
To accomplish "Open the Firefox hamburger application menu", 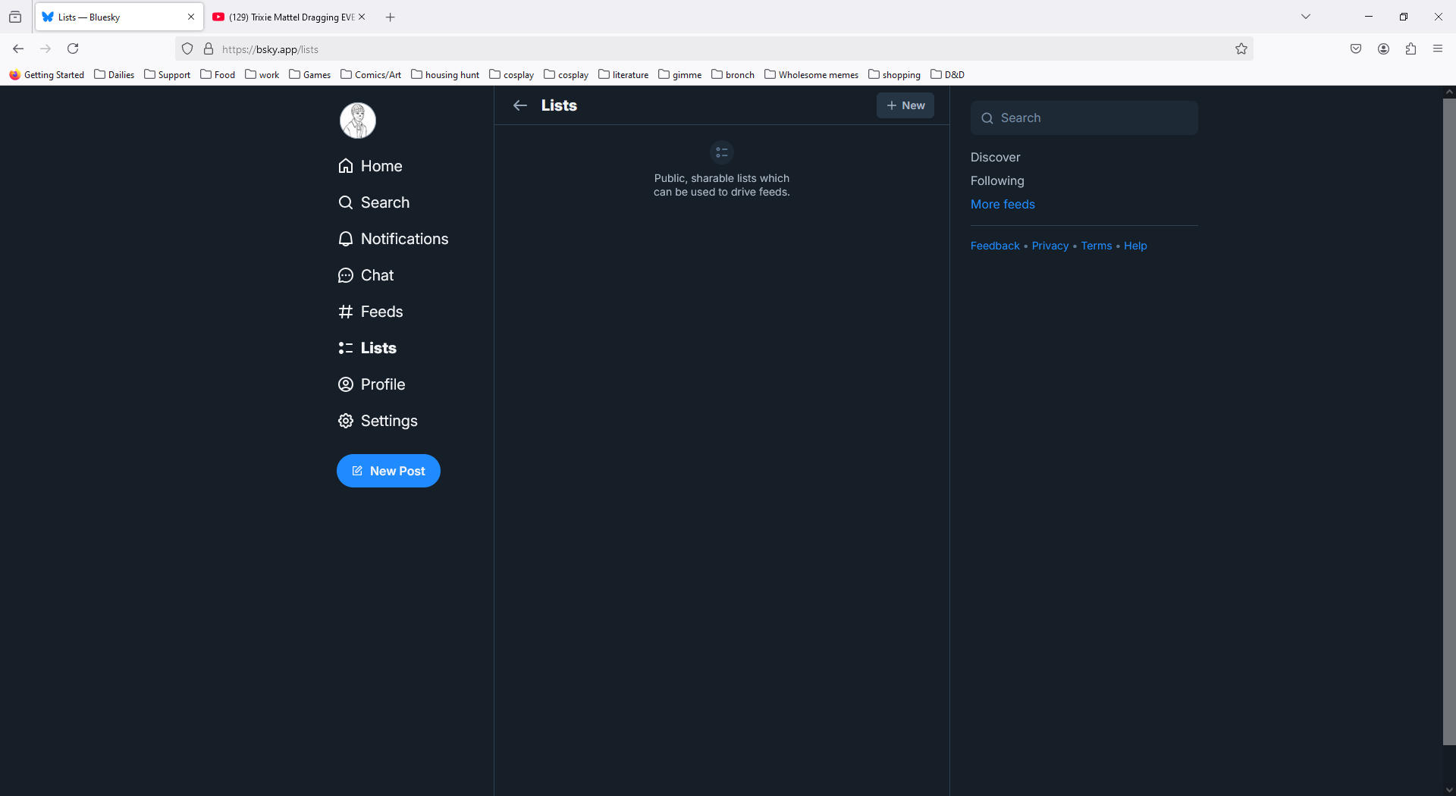I will 1438,49.
